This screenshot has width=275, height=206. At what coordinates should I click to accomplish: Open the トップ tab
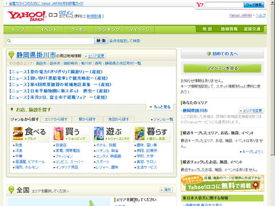tap(18, 30)
